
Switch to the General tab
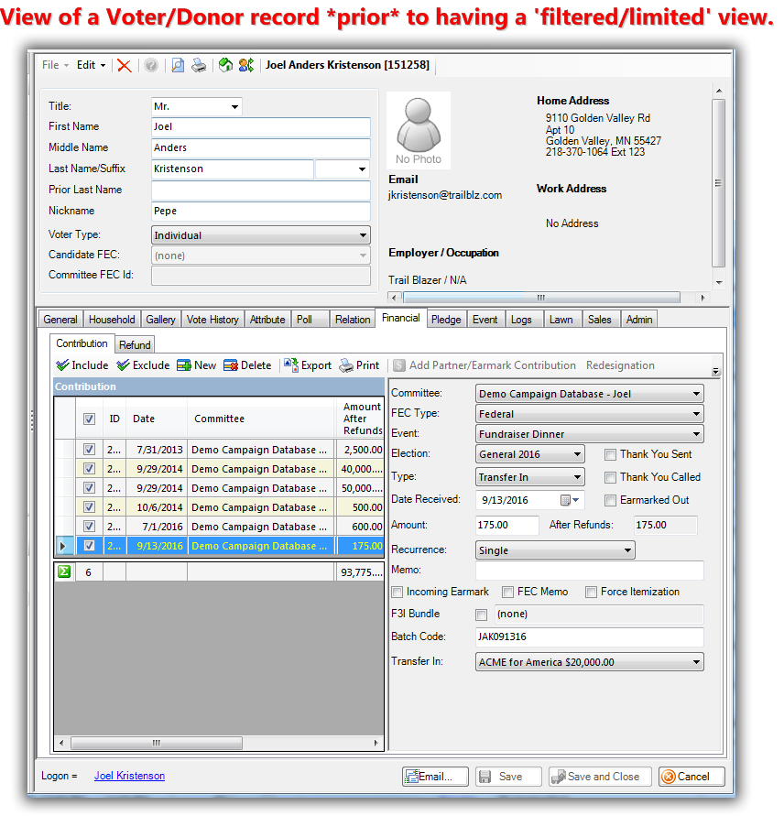click(x=60, y=320)
